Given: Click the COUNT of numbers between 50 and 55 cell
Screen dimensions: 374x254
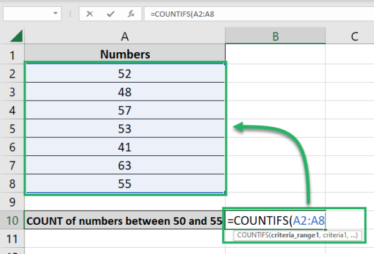Looking at the screenshot, I should (124, 220).
